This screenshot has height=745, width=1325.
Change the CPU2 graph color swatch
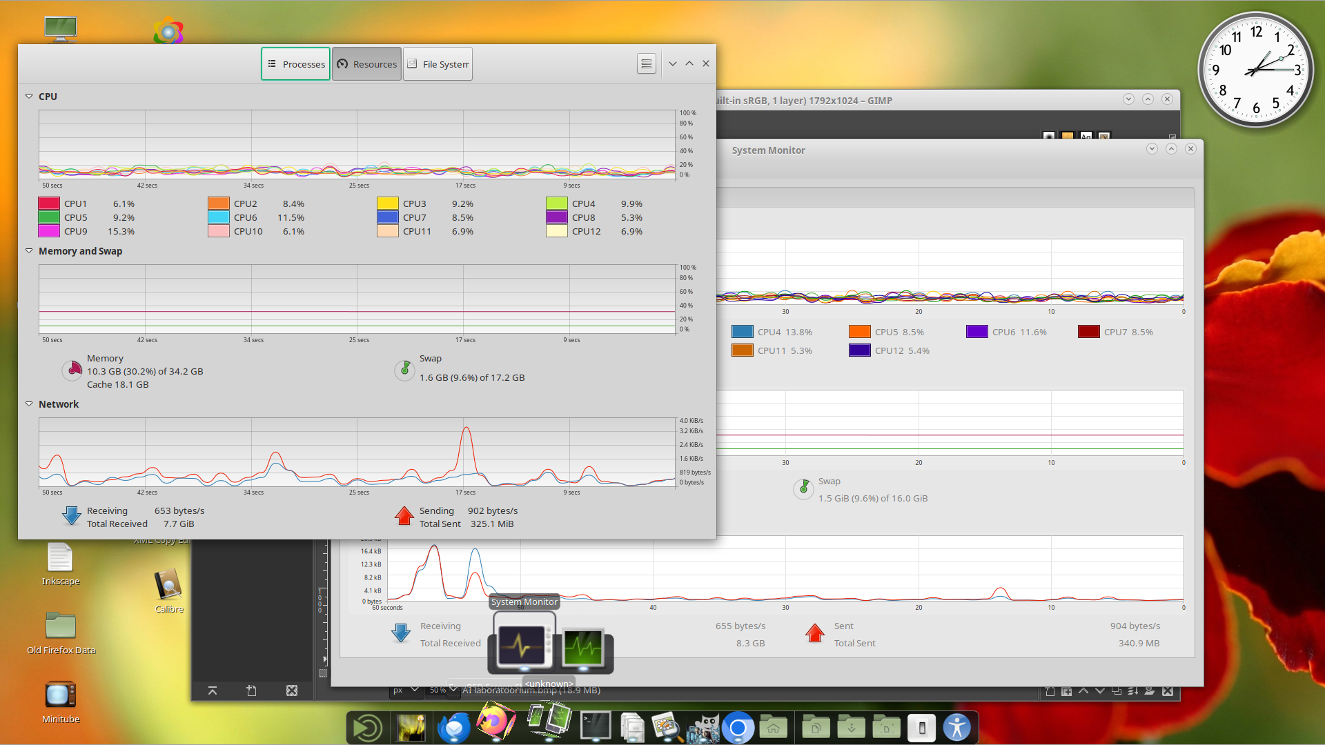click(x=219, y=203)
